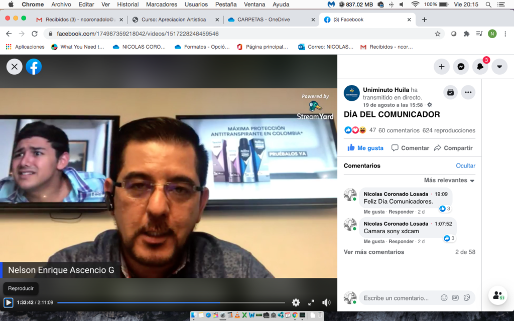
Task: Toggle the video volume speaker
Action: [x=326, y=302]
